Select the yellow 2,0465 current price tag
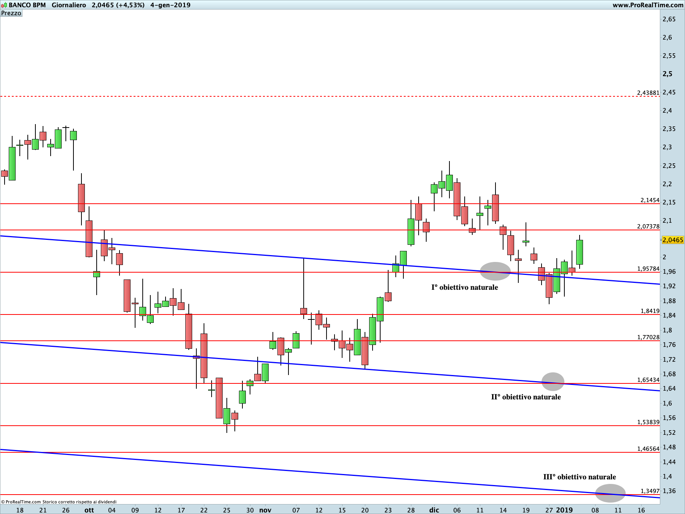The height and width of the screenshot is (514, 685). [x=673, y=240]
